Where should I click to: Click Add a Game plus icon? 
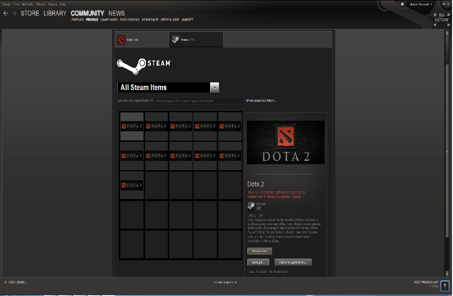tap(5, 282)
